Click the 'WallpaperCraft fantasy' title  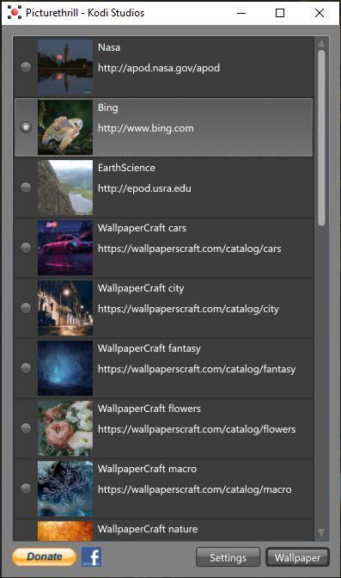(x=149, y=348)
